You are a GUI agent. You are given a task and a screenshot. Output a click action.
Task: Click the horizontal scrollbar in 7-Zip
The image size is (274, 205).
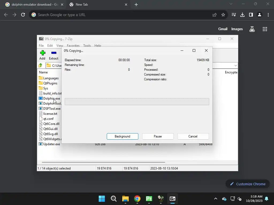(x=104, y=162)
